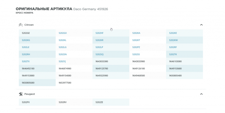
Task: Open part number link 5202KG
Action: click(x=26, y=40)
